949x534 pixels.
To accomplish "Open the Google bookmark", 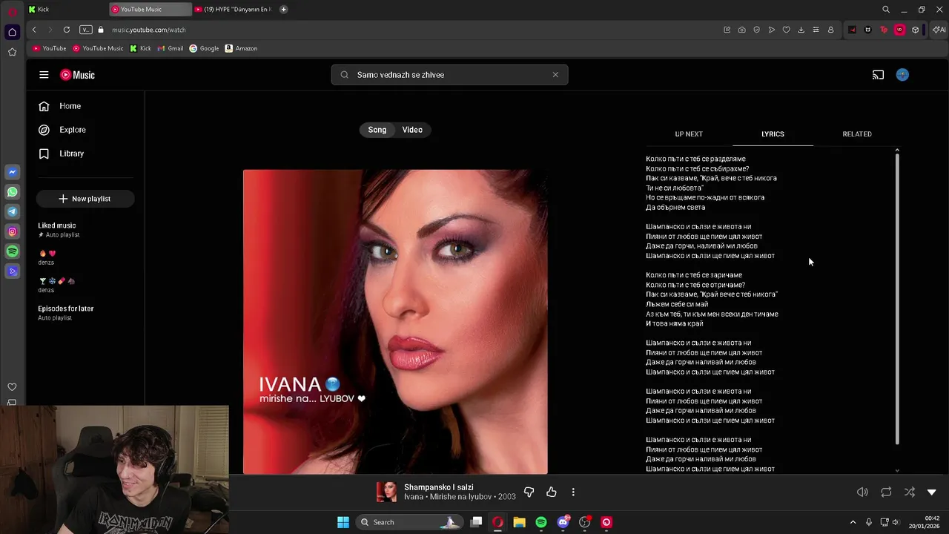I will coord(204,48).
